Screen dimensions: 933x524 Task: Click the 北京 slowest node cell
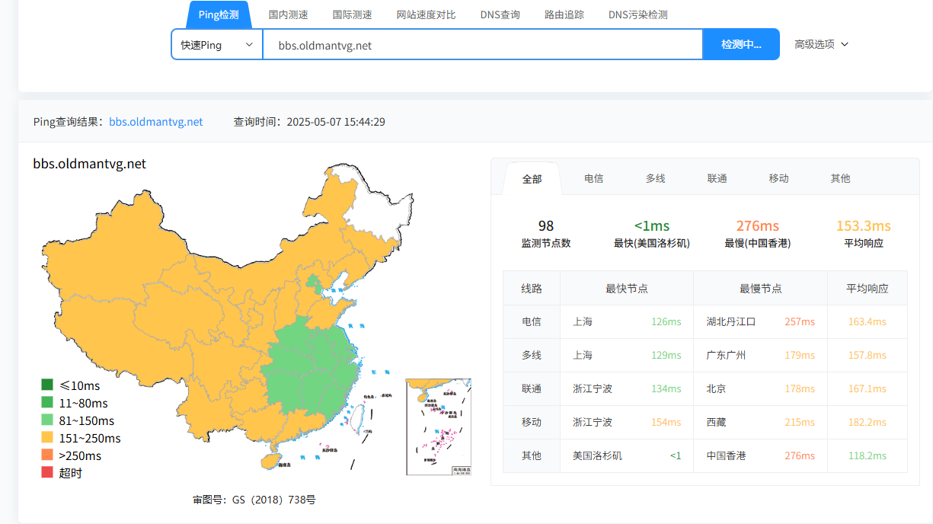(717, 389)
